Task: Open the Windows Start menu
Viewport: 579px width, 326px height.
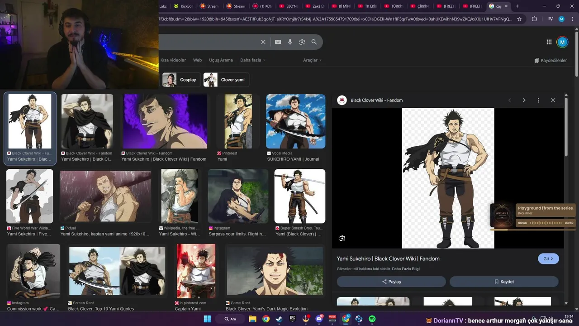Action: click(207, 319)
